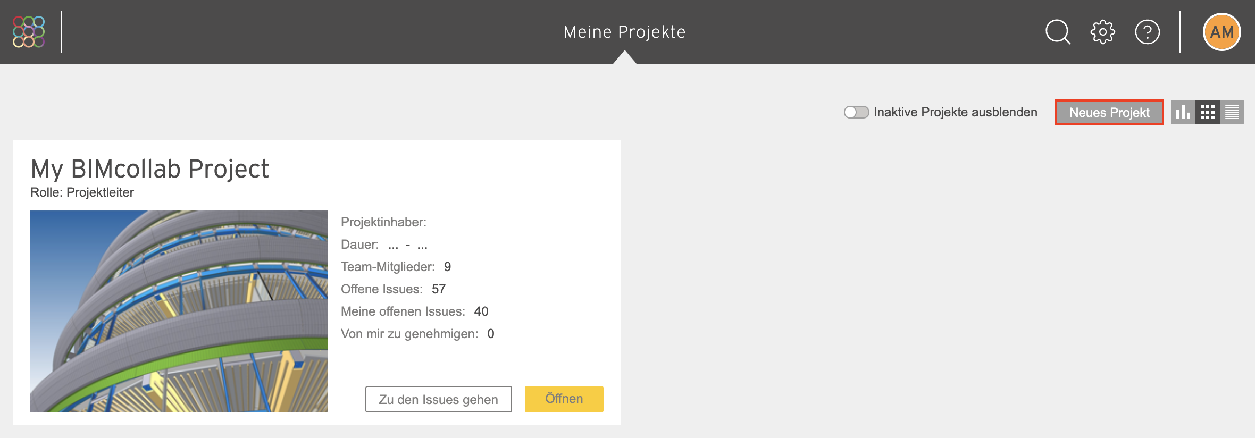Switch to the list view
This screenshot has height=438, width=1255.
point(1232,112)
